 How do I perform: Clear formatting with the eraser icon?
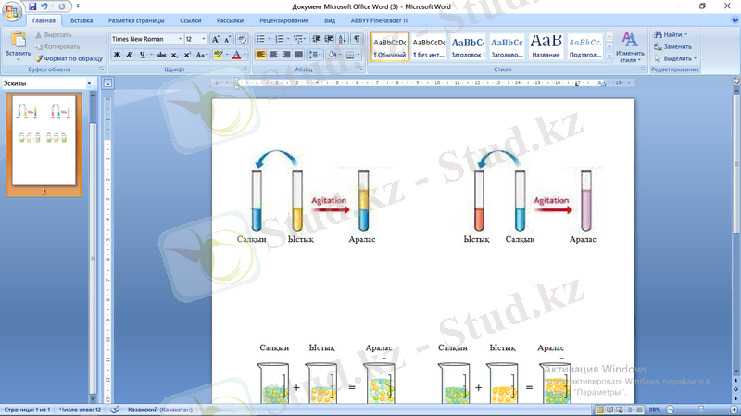pos(243,39)
